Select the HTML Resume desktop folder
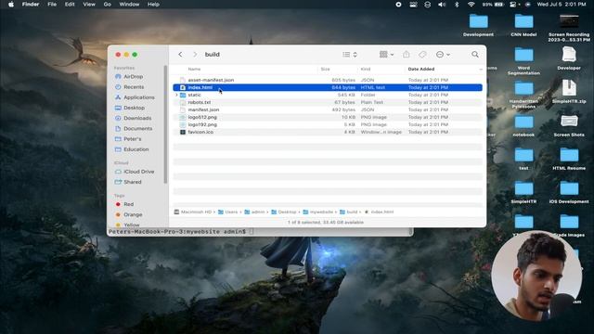Viewport: 594px width, 334px height. point(569,159)
